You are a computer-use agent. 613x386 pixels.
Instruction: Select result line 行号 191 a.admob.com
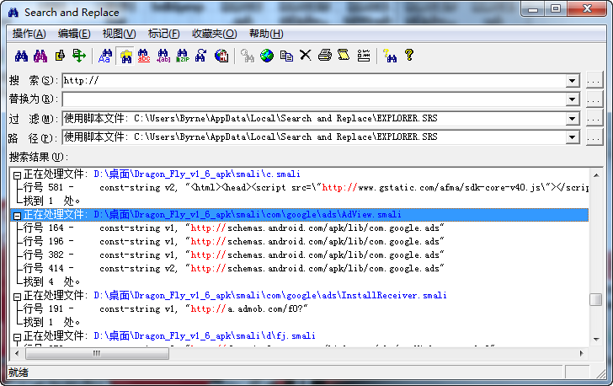point(166,308)
